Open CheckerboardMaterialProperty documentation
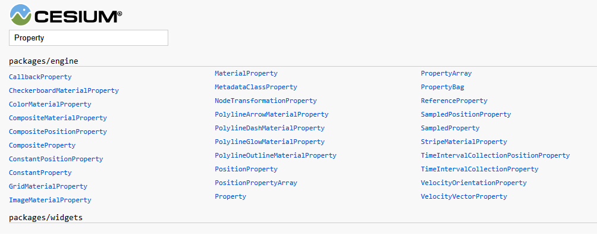Viewport: 597px width, 238px height. pyautogui.click(x=64, y=90)
